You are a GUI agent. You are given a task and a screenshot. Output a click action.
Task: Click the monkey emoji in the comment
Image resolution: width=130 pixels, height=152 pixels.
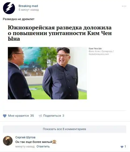(x=54, y=142)
